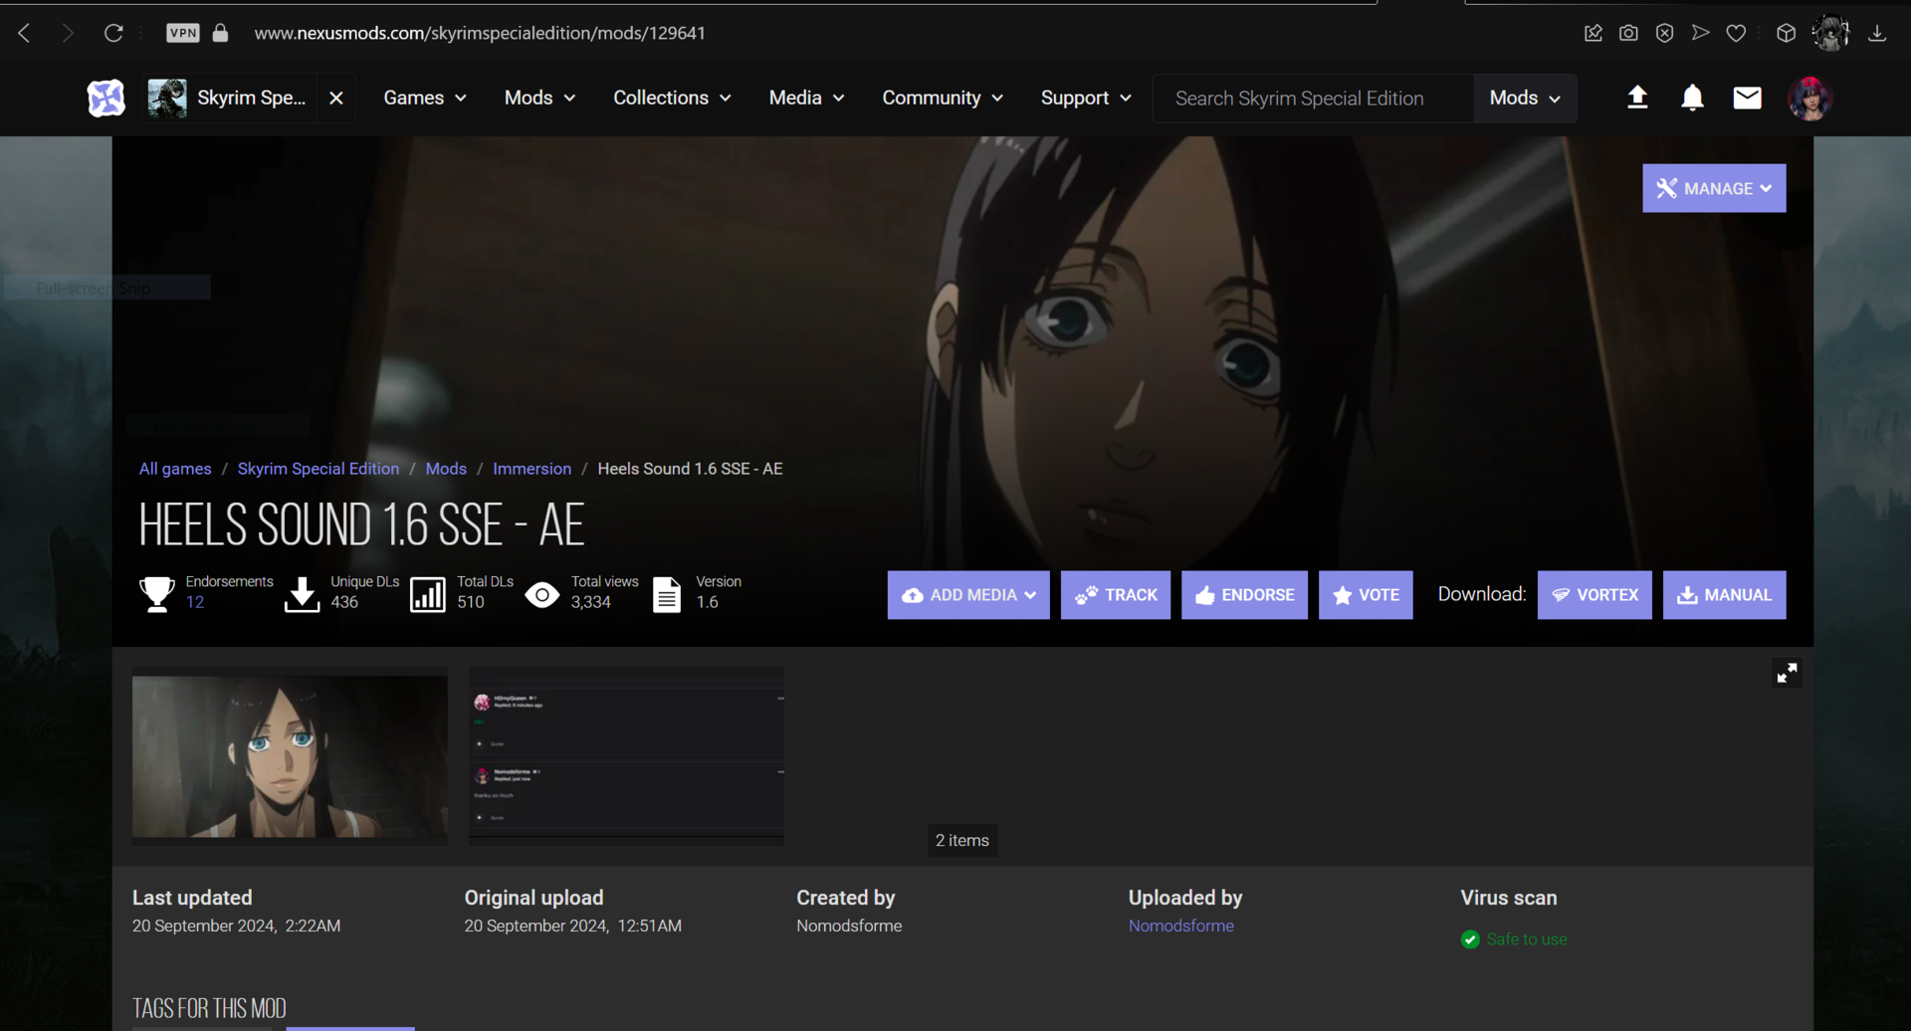Image resolution: width=1911 pixels, height=1031 pixels.
Task: Click the Version document icon
Action: pos(667,594)
